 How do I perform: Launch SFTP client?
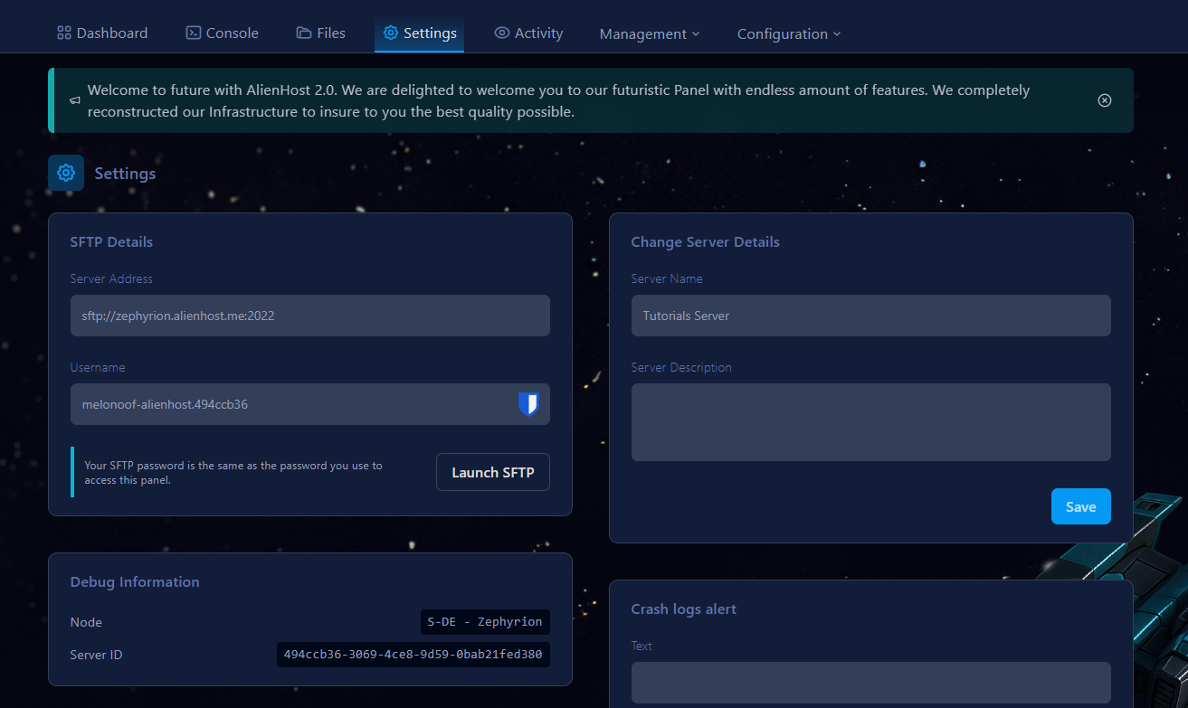click(x=493, y=472)
